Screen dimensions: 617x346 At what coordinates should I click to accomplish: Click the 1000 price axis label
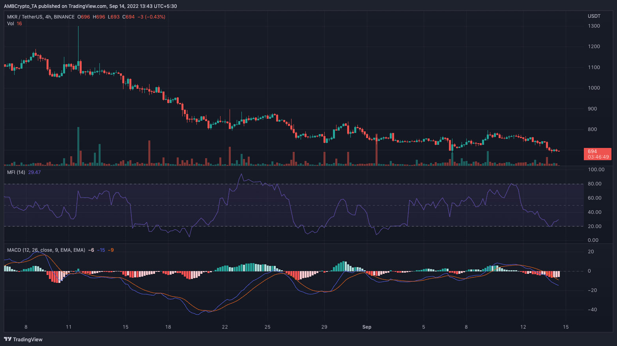[594, 88]
